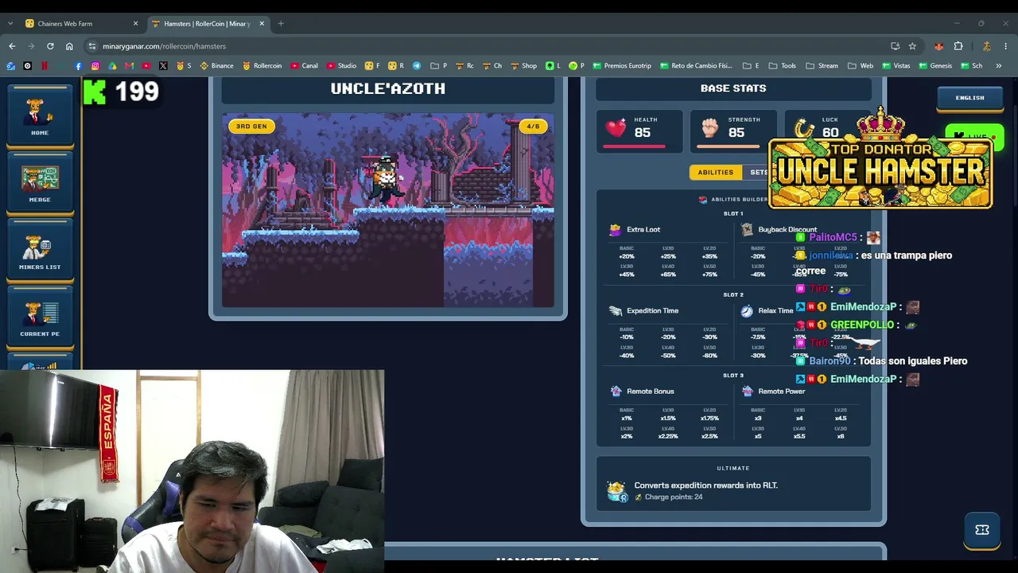Click the Health stat bar
Viewport: 1018px width, 573px height.
[634, 146]
